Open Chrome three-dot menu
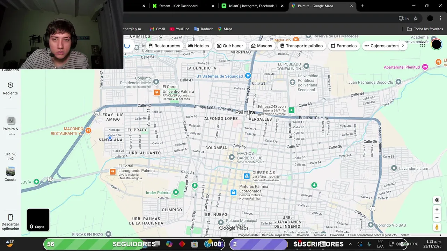This screenshot has height=251, width=447. point(440,18)
